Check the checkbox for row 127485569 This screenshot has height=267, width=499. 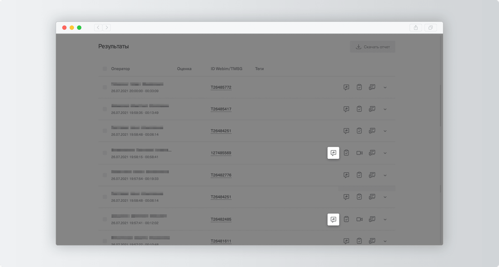point(105,153)
